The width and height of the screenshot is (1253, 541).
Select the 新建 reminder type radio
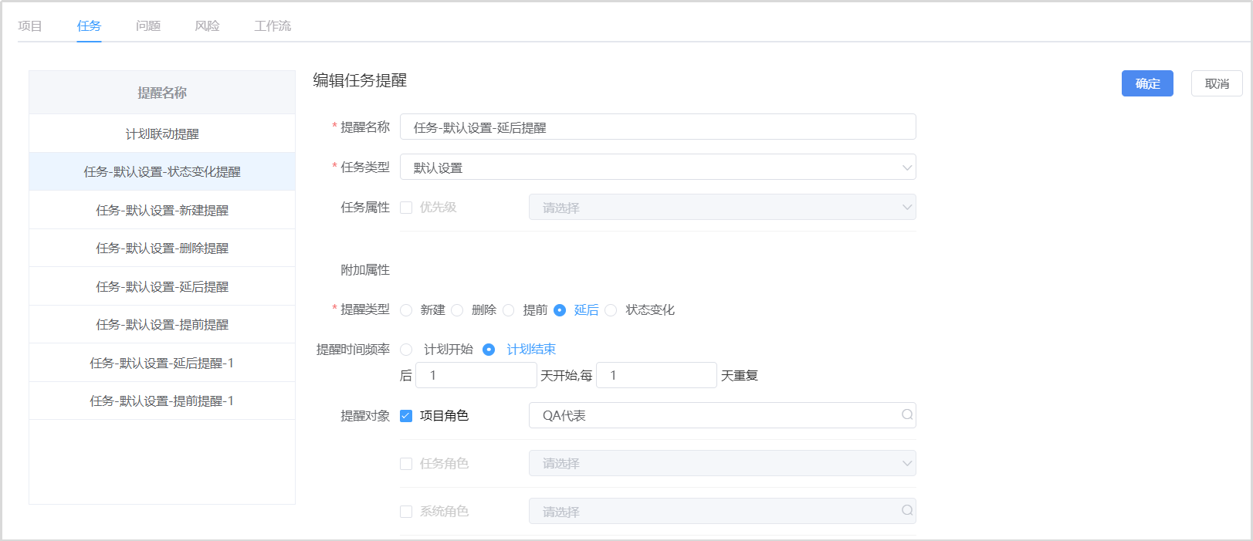(406, 310)
